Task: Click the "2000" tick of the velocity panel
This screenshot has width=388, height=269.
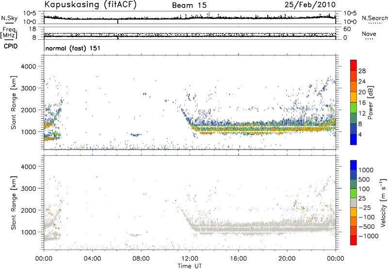Action: [x=29, y=210]
